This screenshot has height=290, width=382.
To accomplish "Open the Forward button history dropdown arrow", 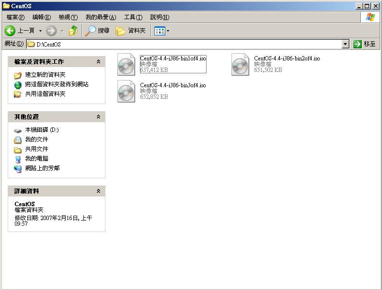I will 62,31.
